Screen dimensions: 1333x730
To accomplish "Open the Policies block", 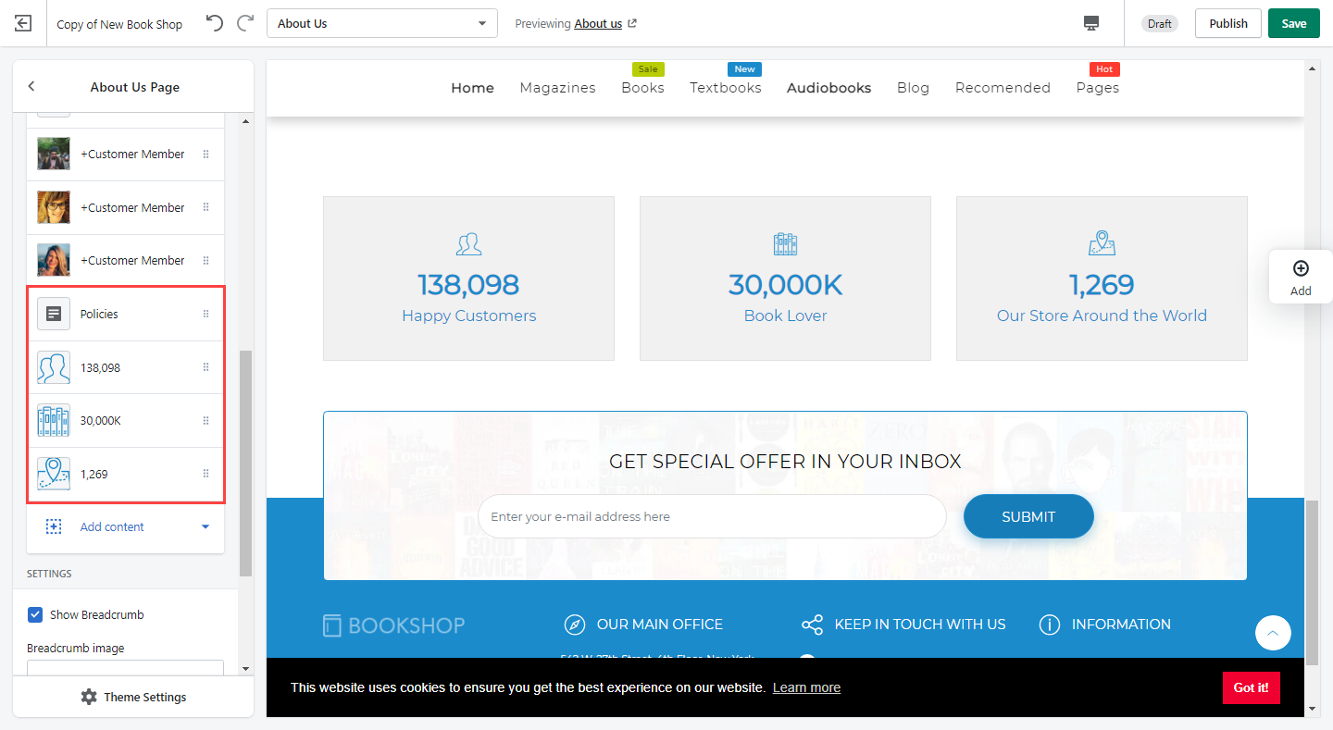I will tap(126, 314).
